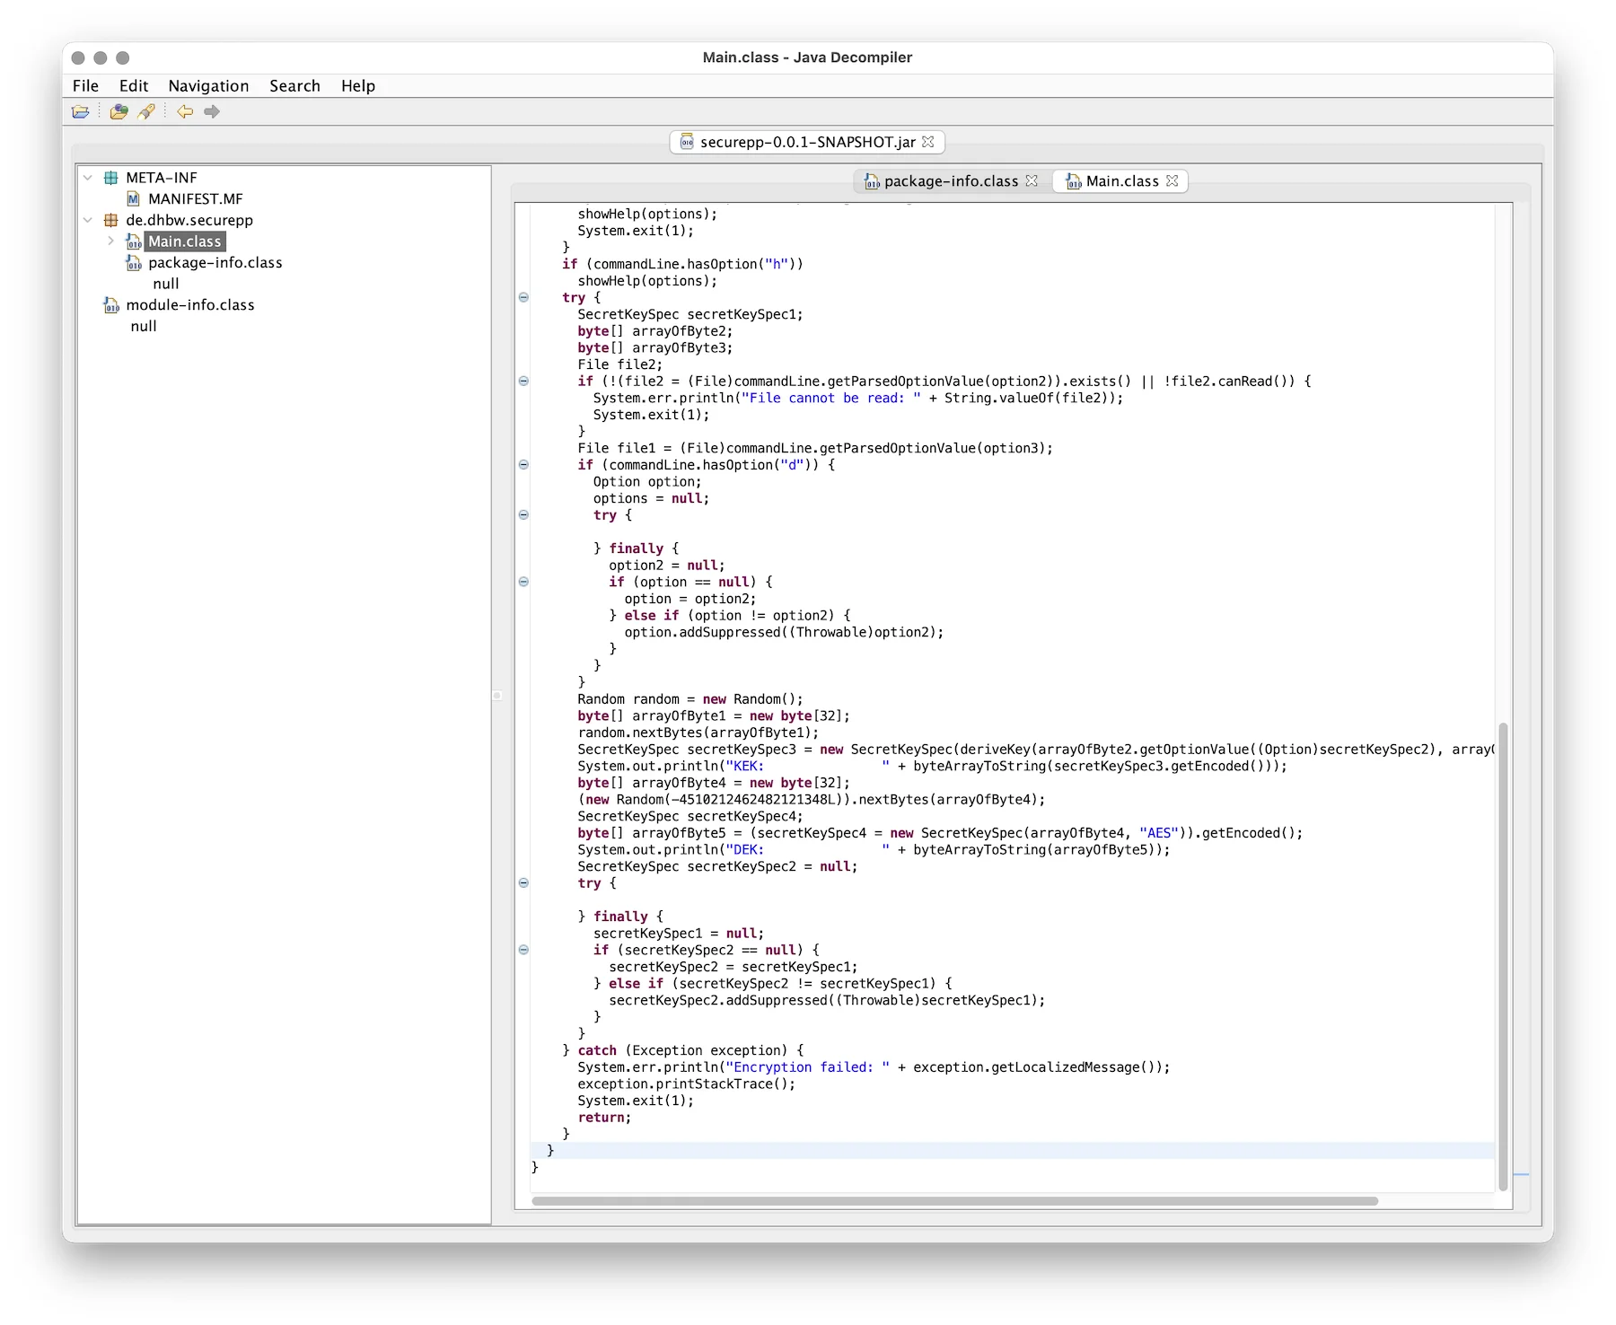
Task: Close the securepp-0.0.1-SNAPSHOT.jar tab
Action: pos(928,142)
